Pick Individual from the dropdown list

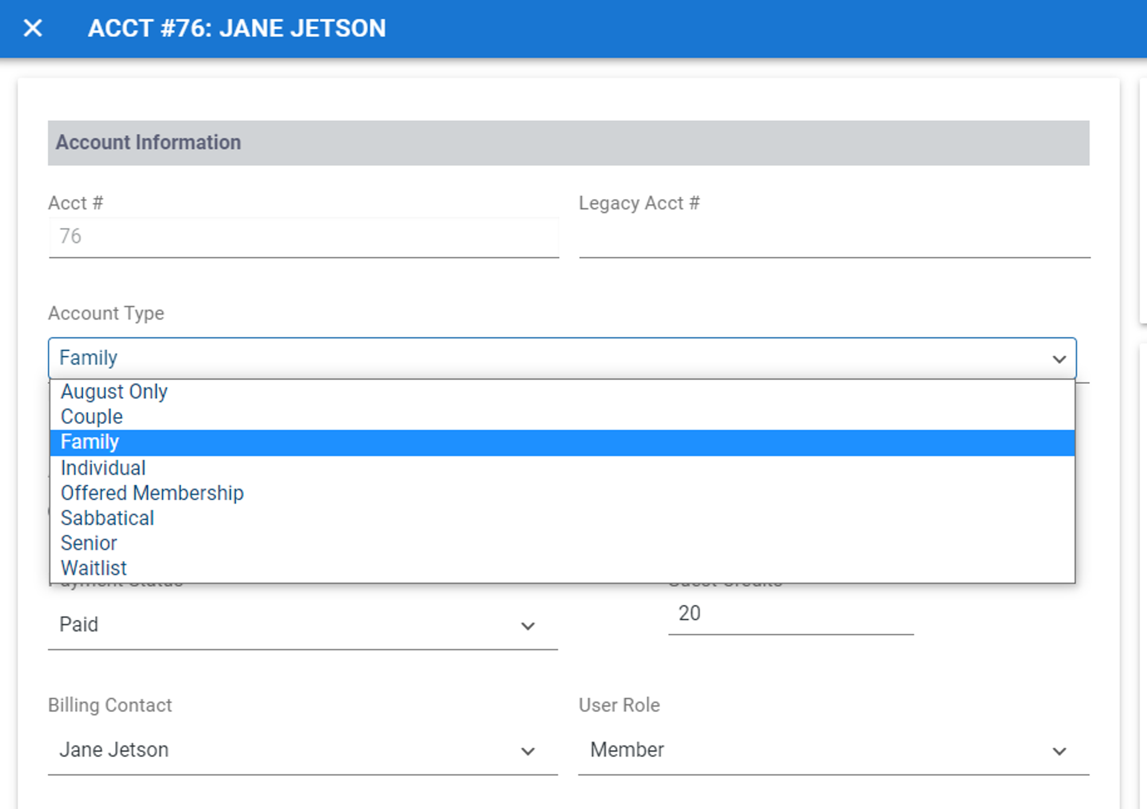pyautogui.click(x=103, y=468)
